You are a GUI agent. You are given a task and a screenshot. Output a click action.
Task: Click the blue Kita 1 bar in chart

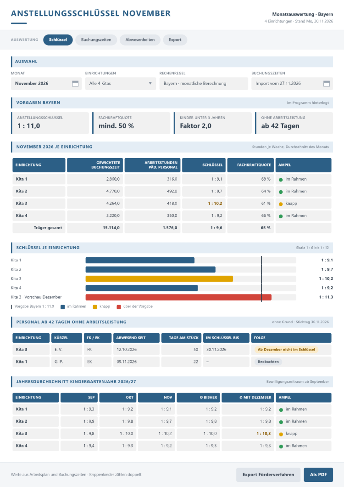[140, 260]
